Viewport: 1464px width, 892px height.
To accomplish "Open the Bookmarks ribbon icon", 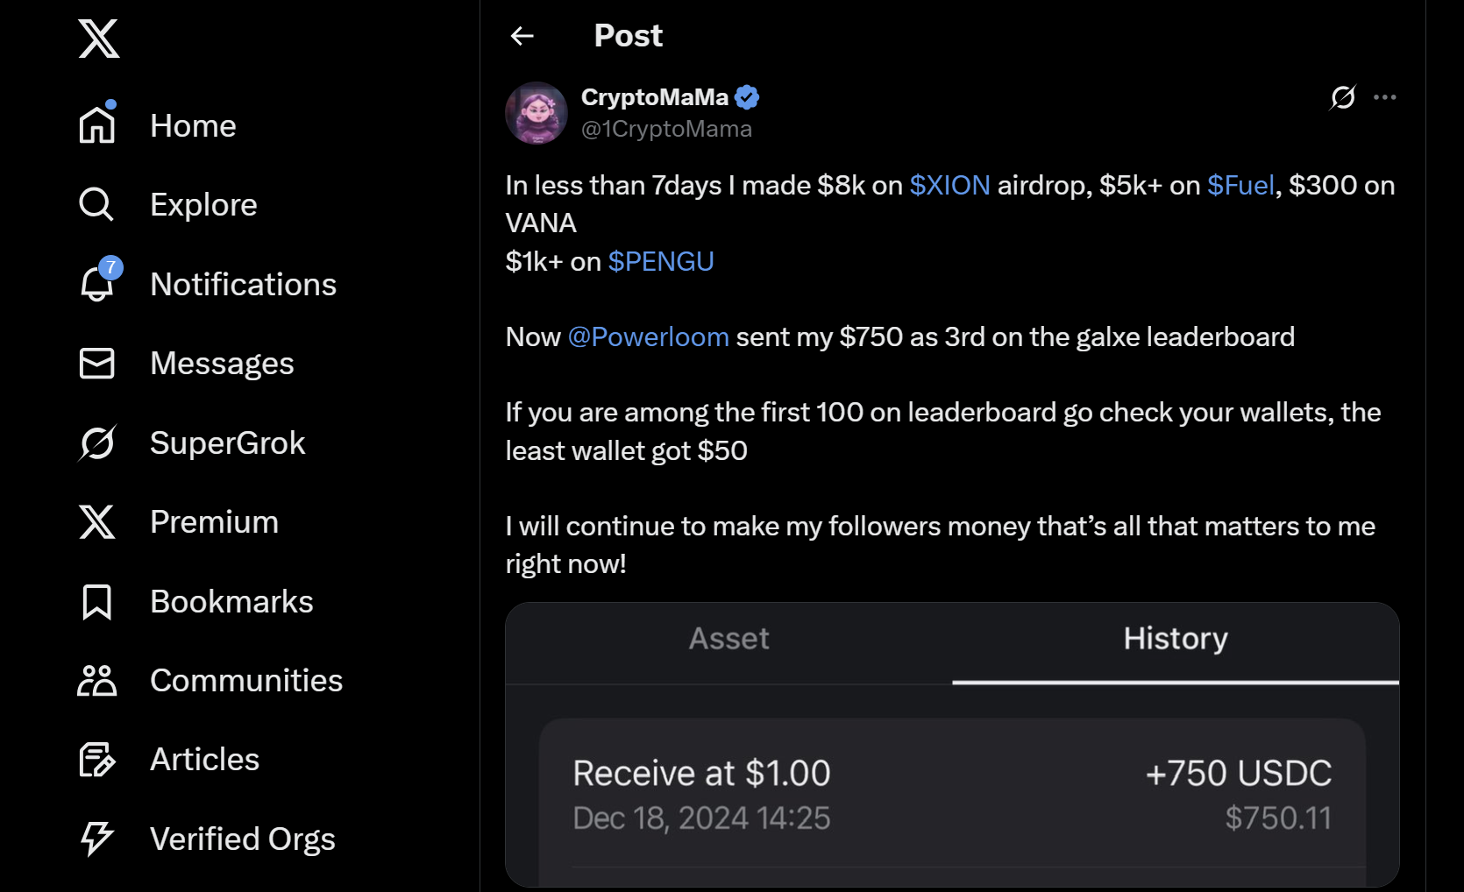I will pyautogui.click(x=97, y=601).
